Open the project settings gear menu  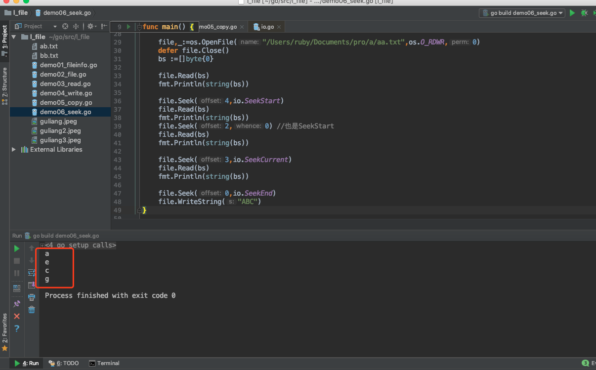coord(91,26)
